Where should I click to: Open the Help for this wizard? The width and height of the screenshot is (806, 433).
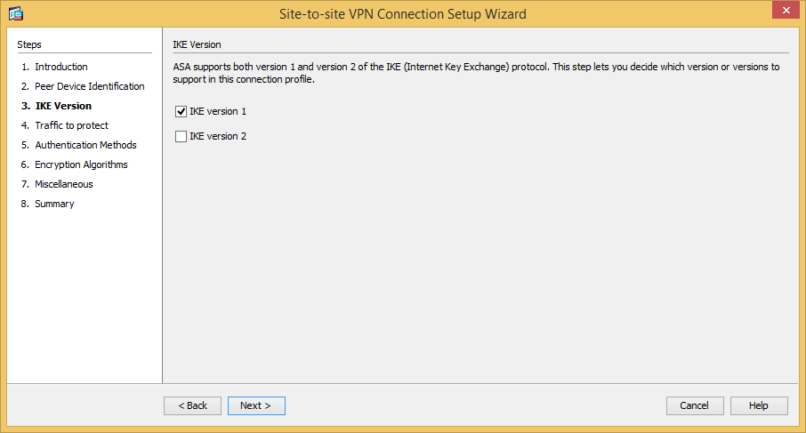coord(759,405)
